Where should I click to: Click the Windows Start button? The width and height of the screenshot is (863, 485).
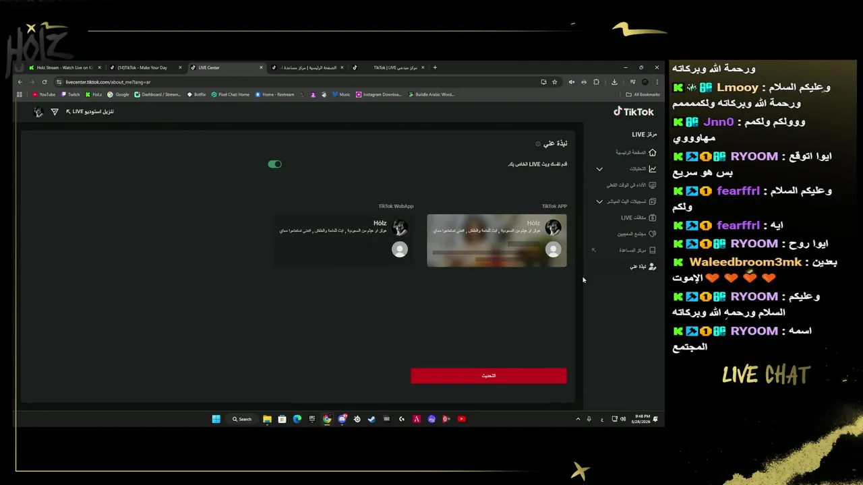[x=216, y=419]
